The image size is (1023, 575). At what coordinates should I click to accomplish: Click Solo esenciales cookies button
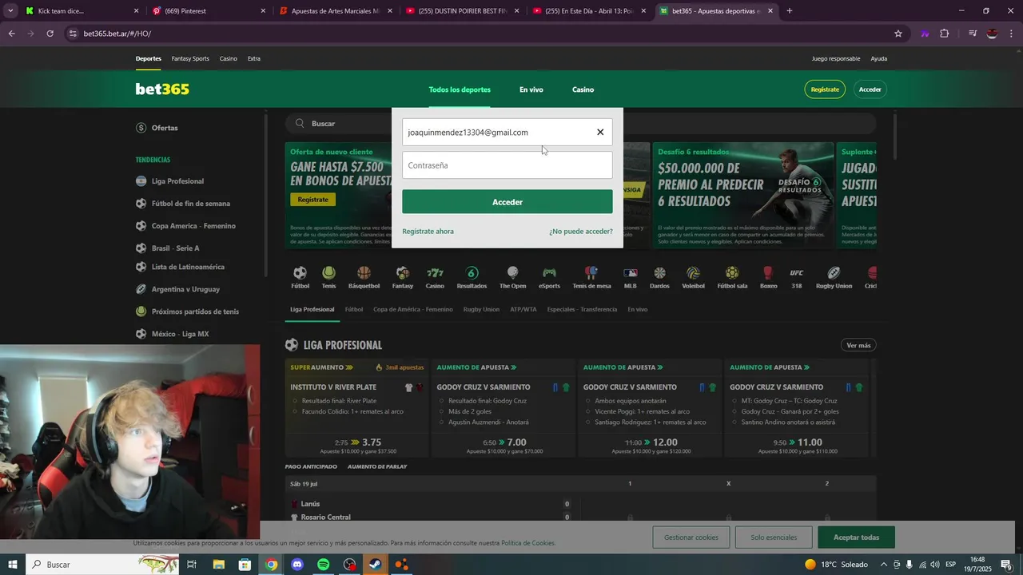pos(774,537)
